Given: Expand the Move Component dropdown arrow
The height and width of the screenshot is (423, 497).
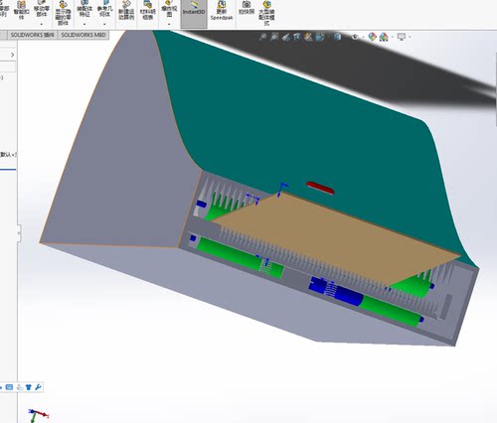Looking at the screenshot, I should tap(42, 24).
